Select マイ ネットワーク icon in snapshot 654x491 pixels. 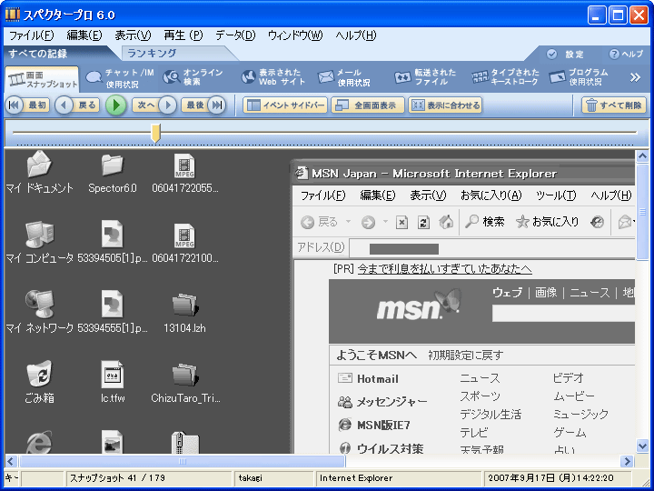coord(40,313)
